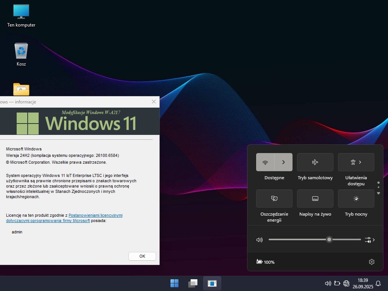Open the Start menu
This screenshot has width=388, height=291.
point(174,283)
